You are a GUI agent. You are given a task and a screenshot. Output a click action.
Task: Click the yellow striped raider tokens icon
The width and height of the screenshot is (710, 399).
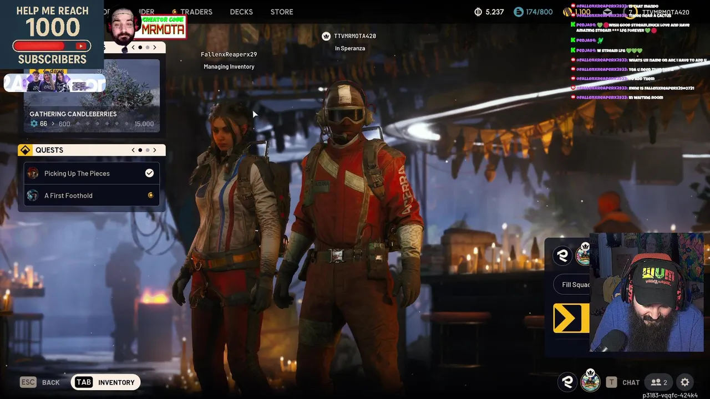567,12
